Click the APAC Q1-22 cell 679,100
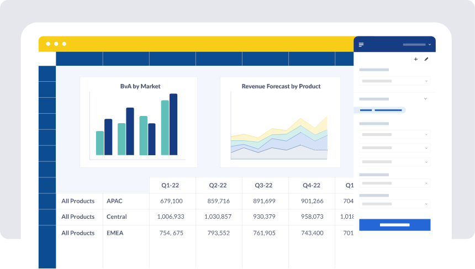The width and height of the screenshot is (475, 269). 171,201
